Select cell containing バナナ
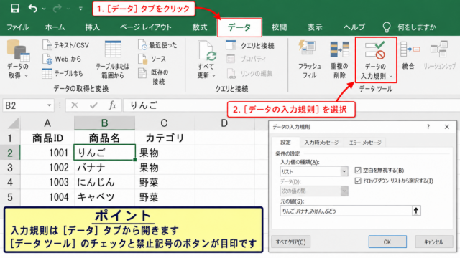This screenshot has height=258, width=460. pos(104,168)
